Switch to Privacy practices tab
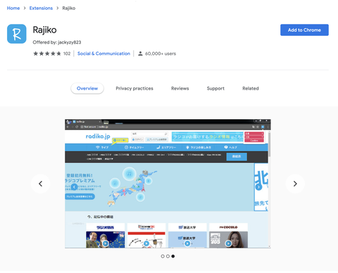 tap(134, 88)
